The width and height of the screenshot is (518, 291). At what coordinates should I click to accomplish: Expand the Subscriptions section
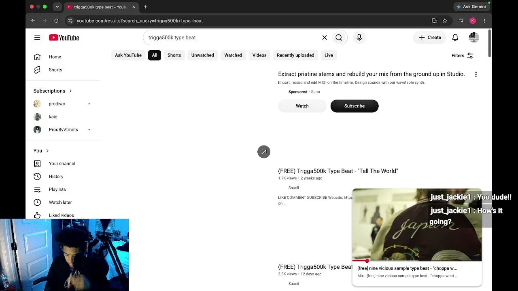(53, 91)
